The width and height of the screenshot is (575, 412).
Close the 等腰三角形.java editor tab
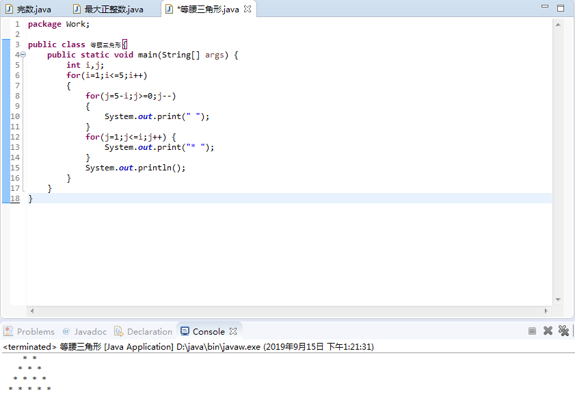point(248,9)
